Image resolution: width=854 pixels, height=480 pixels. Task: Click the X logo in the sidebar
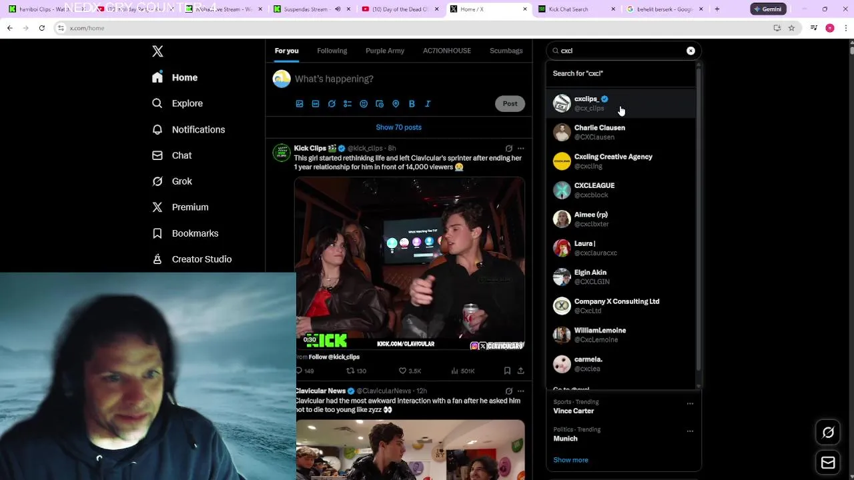click(157, 51)
